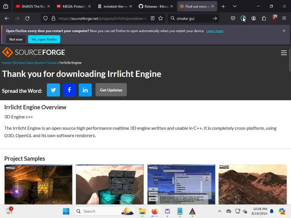The width and height of the screenshot is (291, 218).
Task: Open notifications bell in system tray
Action: 272,211
